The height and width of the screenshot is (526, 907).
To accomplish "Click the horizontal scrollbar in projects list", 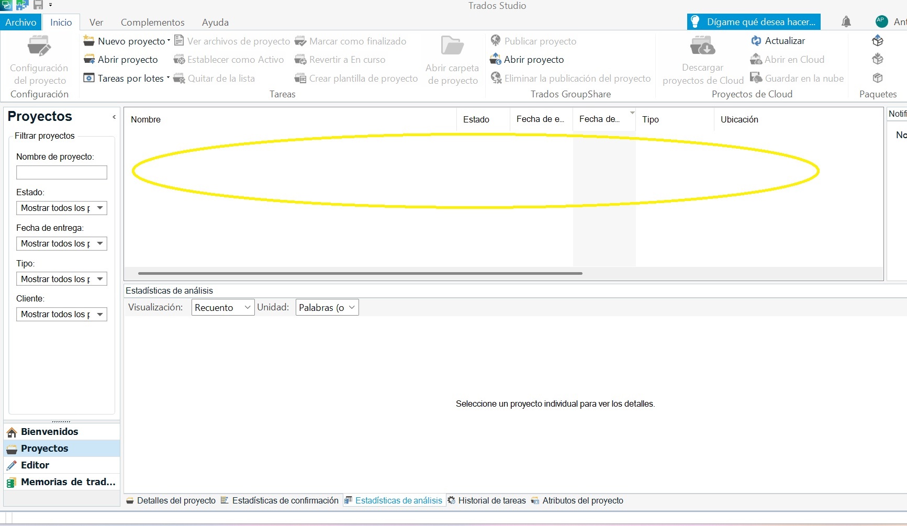I will point(360,273).
